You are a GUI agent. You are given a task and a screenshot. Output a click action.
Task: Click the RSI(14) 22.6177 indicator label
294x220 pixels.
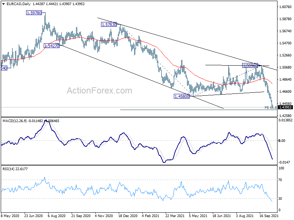pos(15,169)
